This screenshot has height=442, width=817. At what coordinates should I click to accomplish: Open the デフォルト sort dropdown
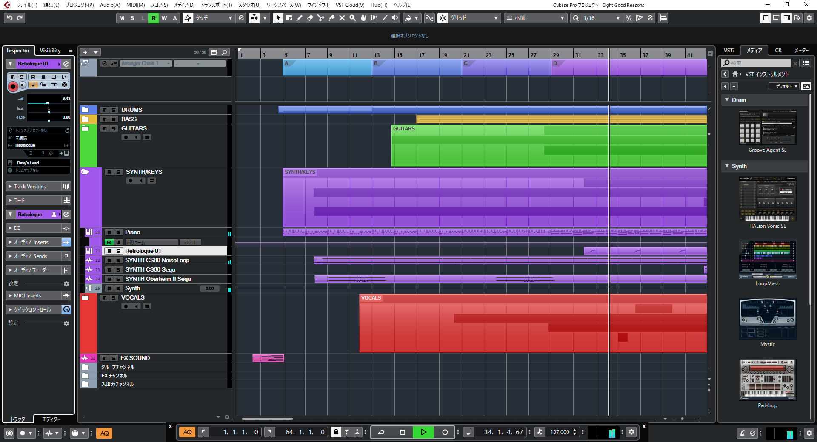pos(784,86)
